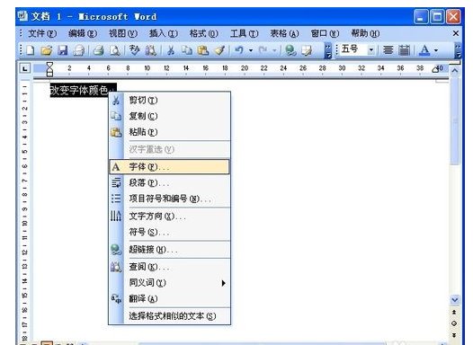The image size is (473, 345).
Task: Open the 视图(V) menu
Action: 123,33
